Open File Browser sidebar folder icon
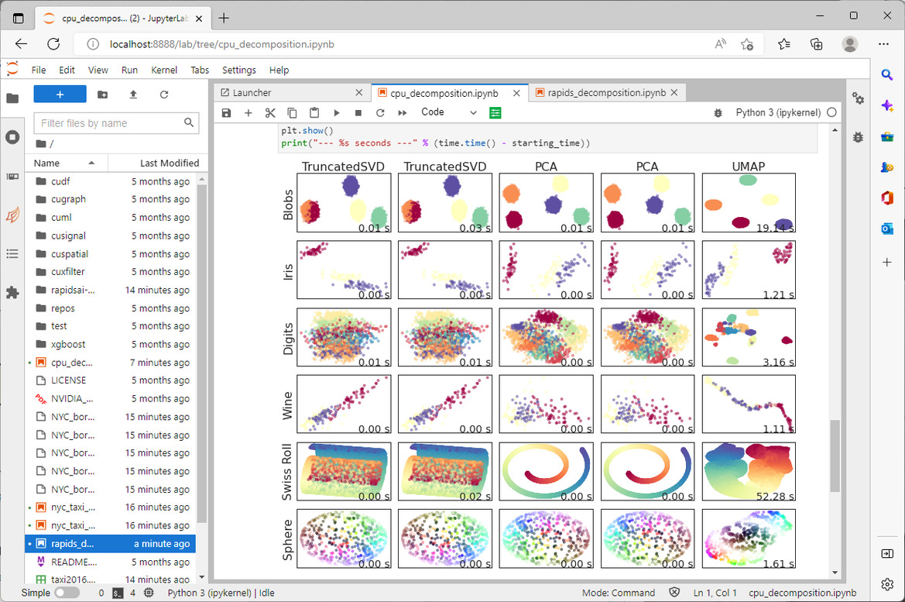Image resolution: width=905 pixels, height=602 pixels. (12, 98)
